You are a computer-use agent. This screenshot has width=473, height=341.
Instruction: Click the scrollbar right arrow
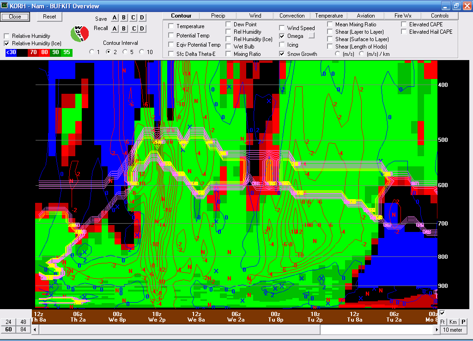click(437, 330)
